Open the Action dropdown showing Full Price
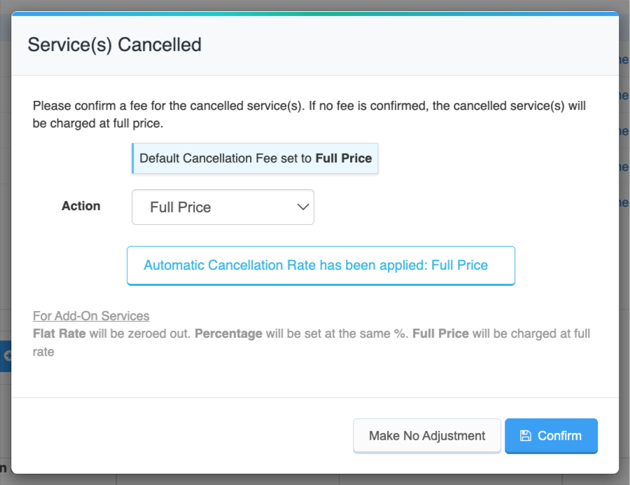Screen dimensions: 630x485 223,207
